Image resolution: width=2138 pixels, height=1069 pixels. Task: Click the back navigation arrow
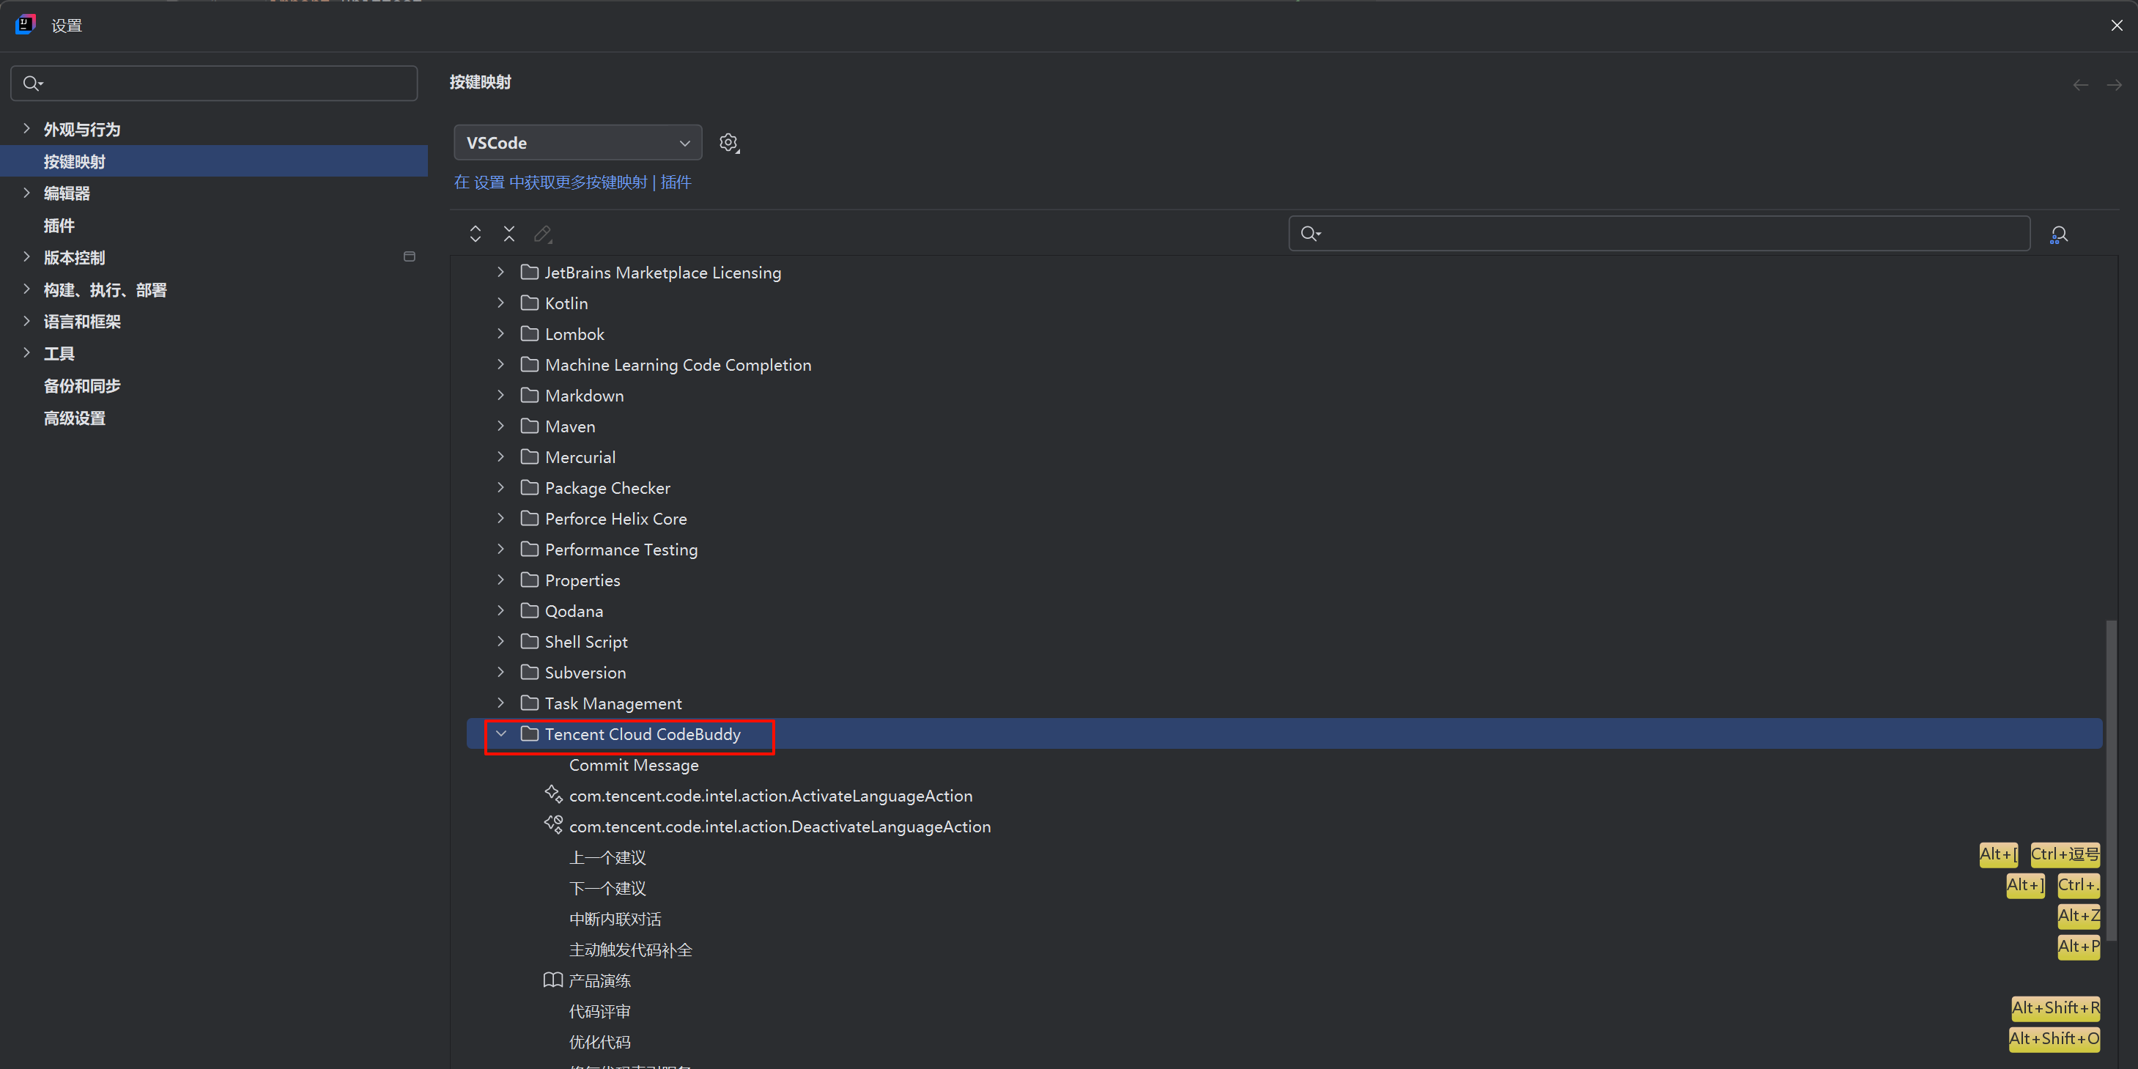tap(2080, 85)
